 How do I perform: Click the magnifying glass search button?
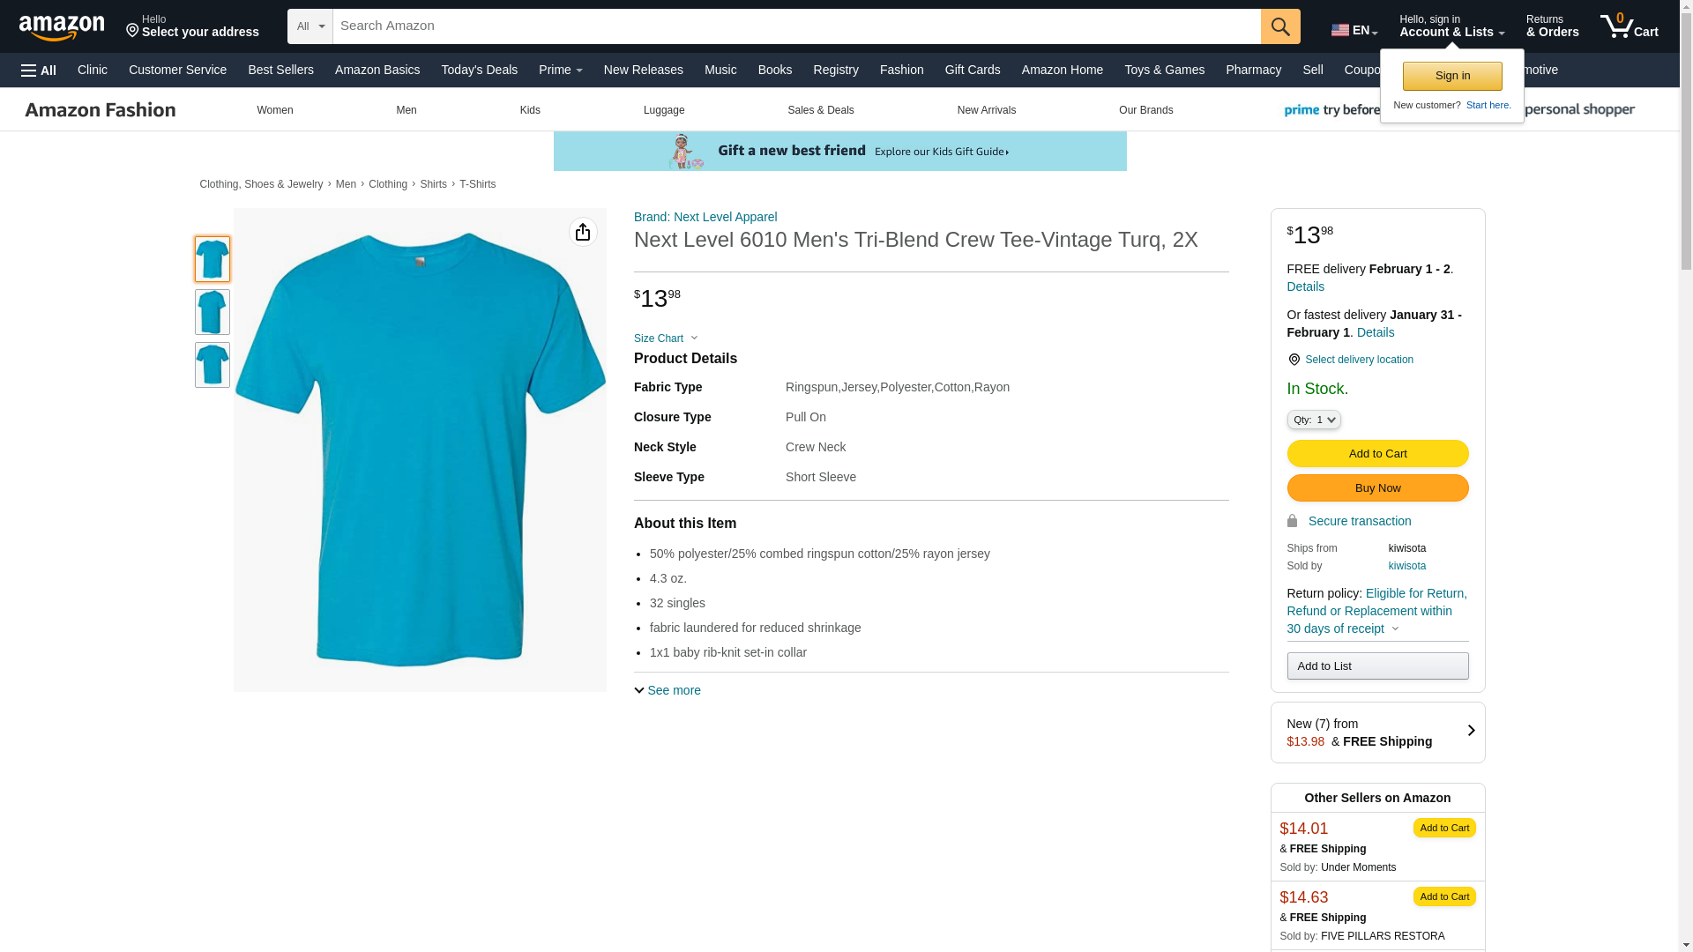coord(1280,26)
